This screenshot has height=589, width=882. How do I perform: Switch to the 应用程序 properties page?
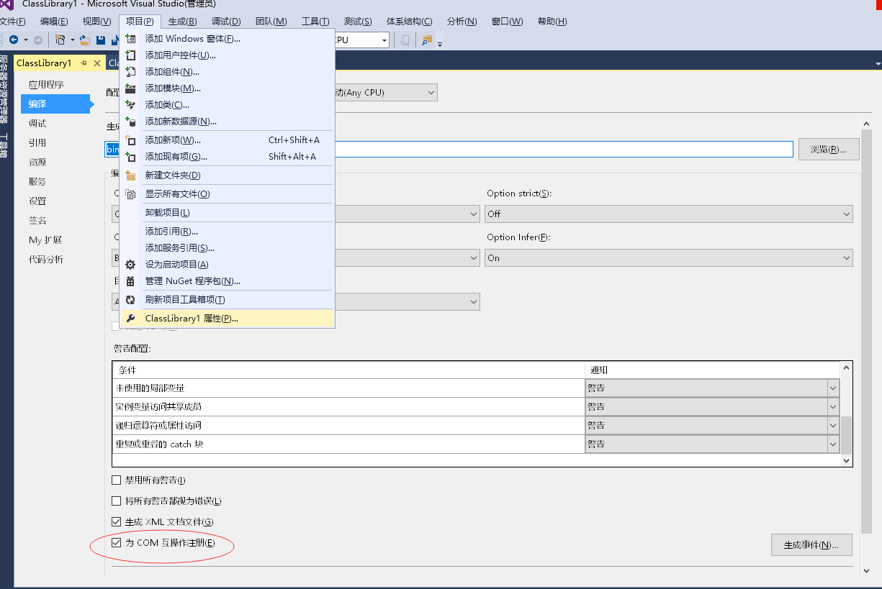(x=46, y=84)
